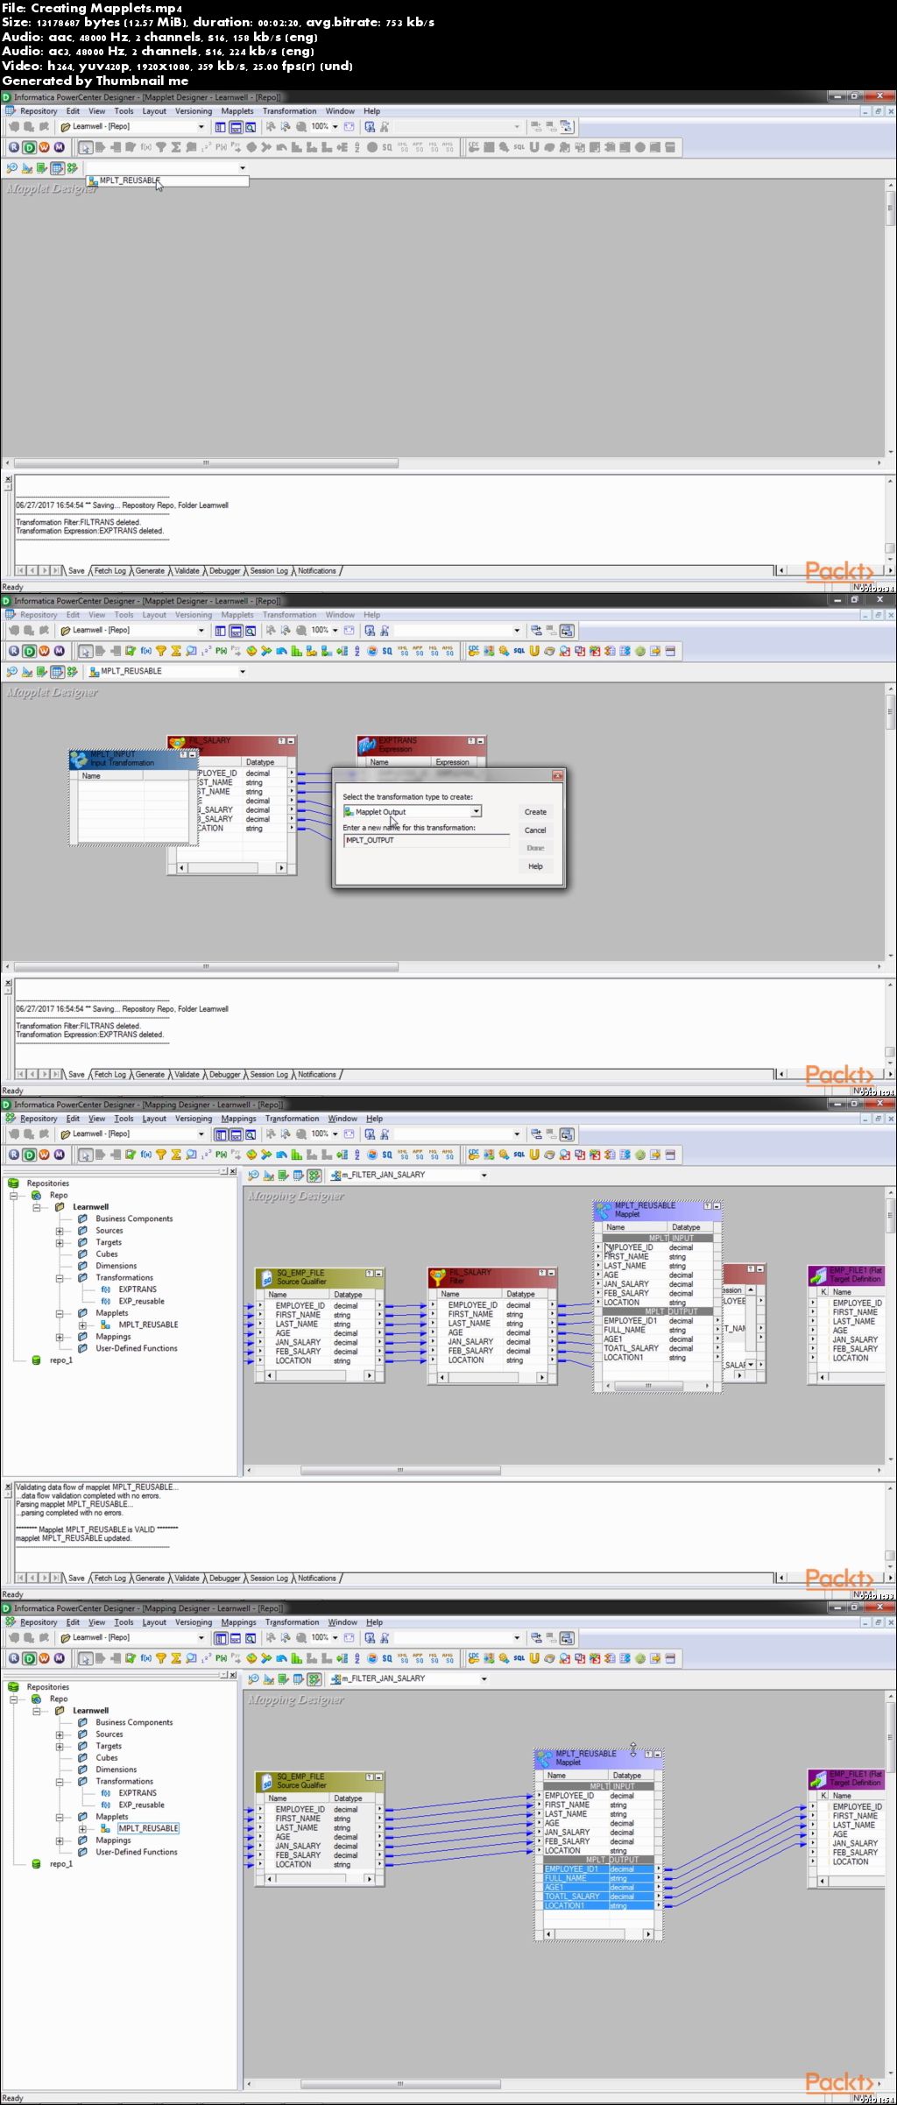Collapse Transformations node in third frame navigator

(x=60, y=1278)
